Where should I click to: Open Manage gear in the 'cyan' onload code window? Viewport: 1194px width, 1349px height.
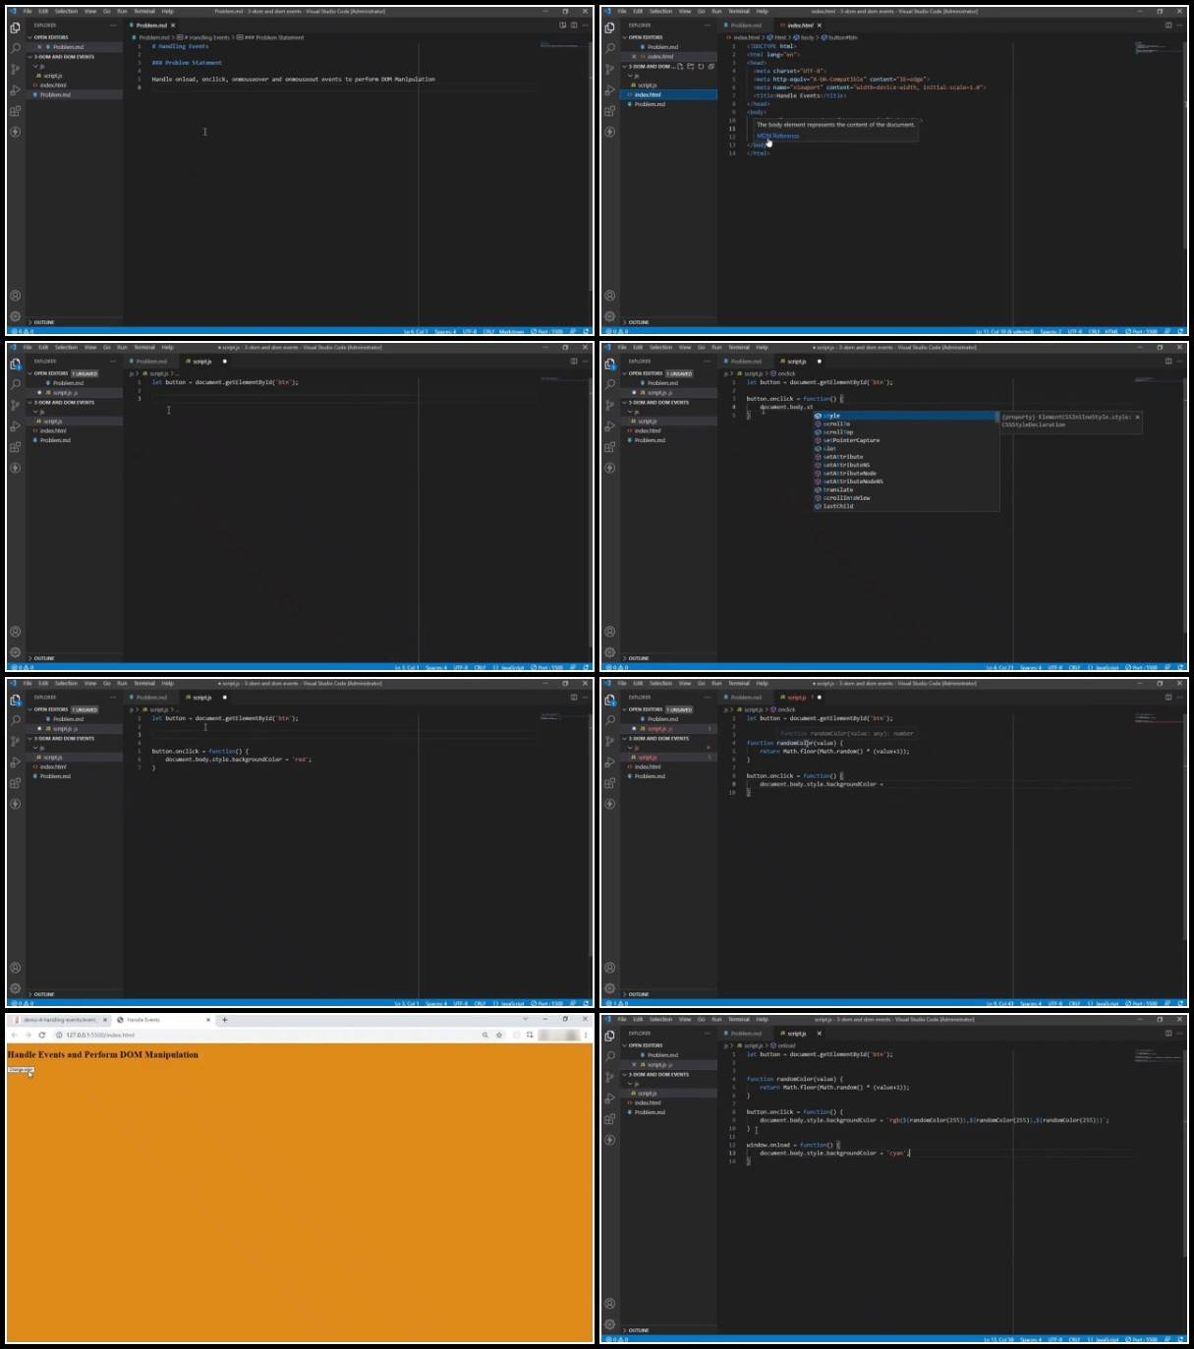coord(609,1324)
